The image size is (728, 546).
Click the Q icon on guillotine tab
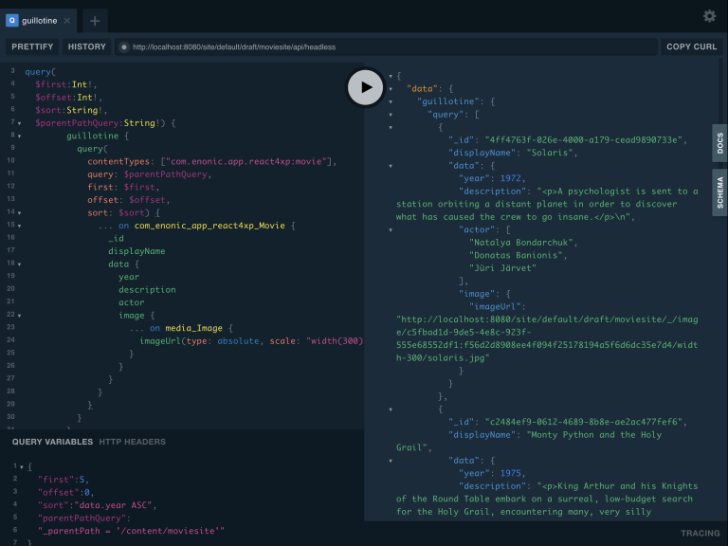click(12, 21)
